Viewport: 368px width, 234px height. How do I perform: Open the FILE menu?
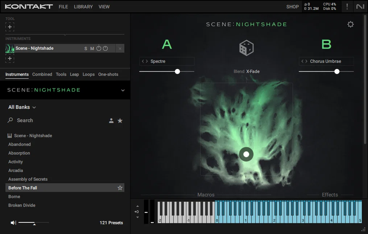[x=63, y=7]
